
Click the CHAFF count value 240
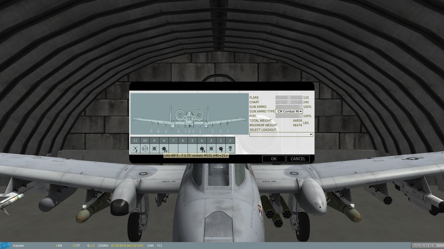[306, 102]
